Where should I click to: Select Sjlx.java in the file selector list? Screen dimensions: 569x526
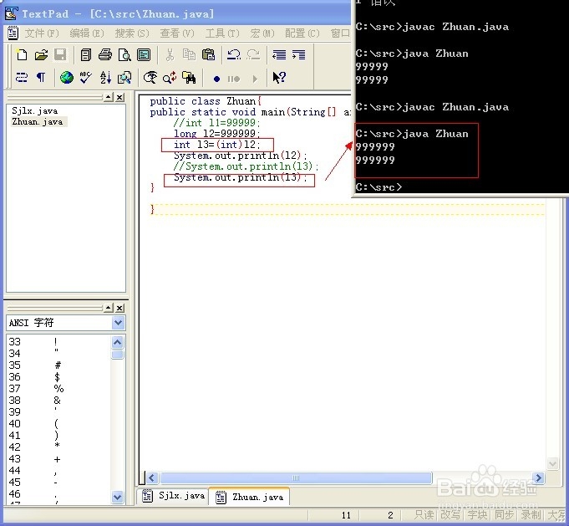pos(35,110)
